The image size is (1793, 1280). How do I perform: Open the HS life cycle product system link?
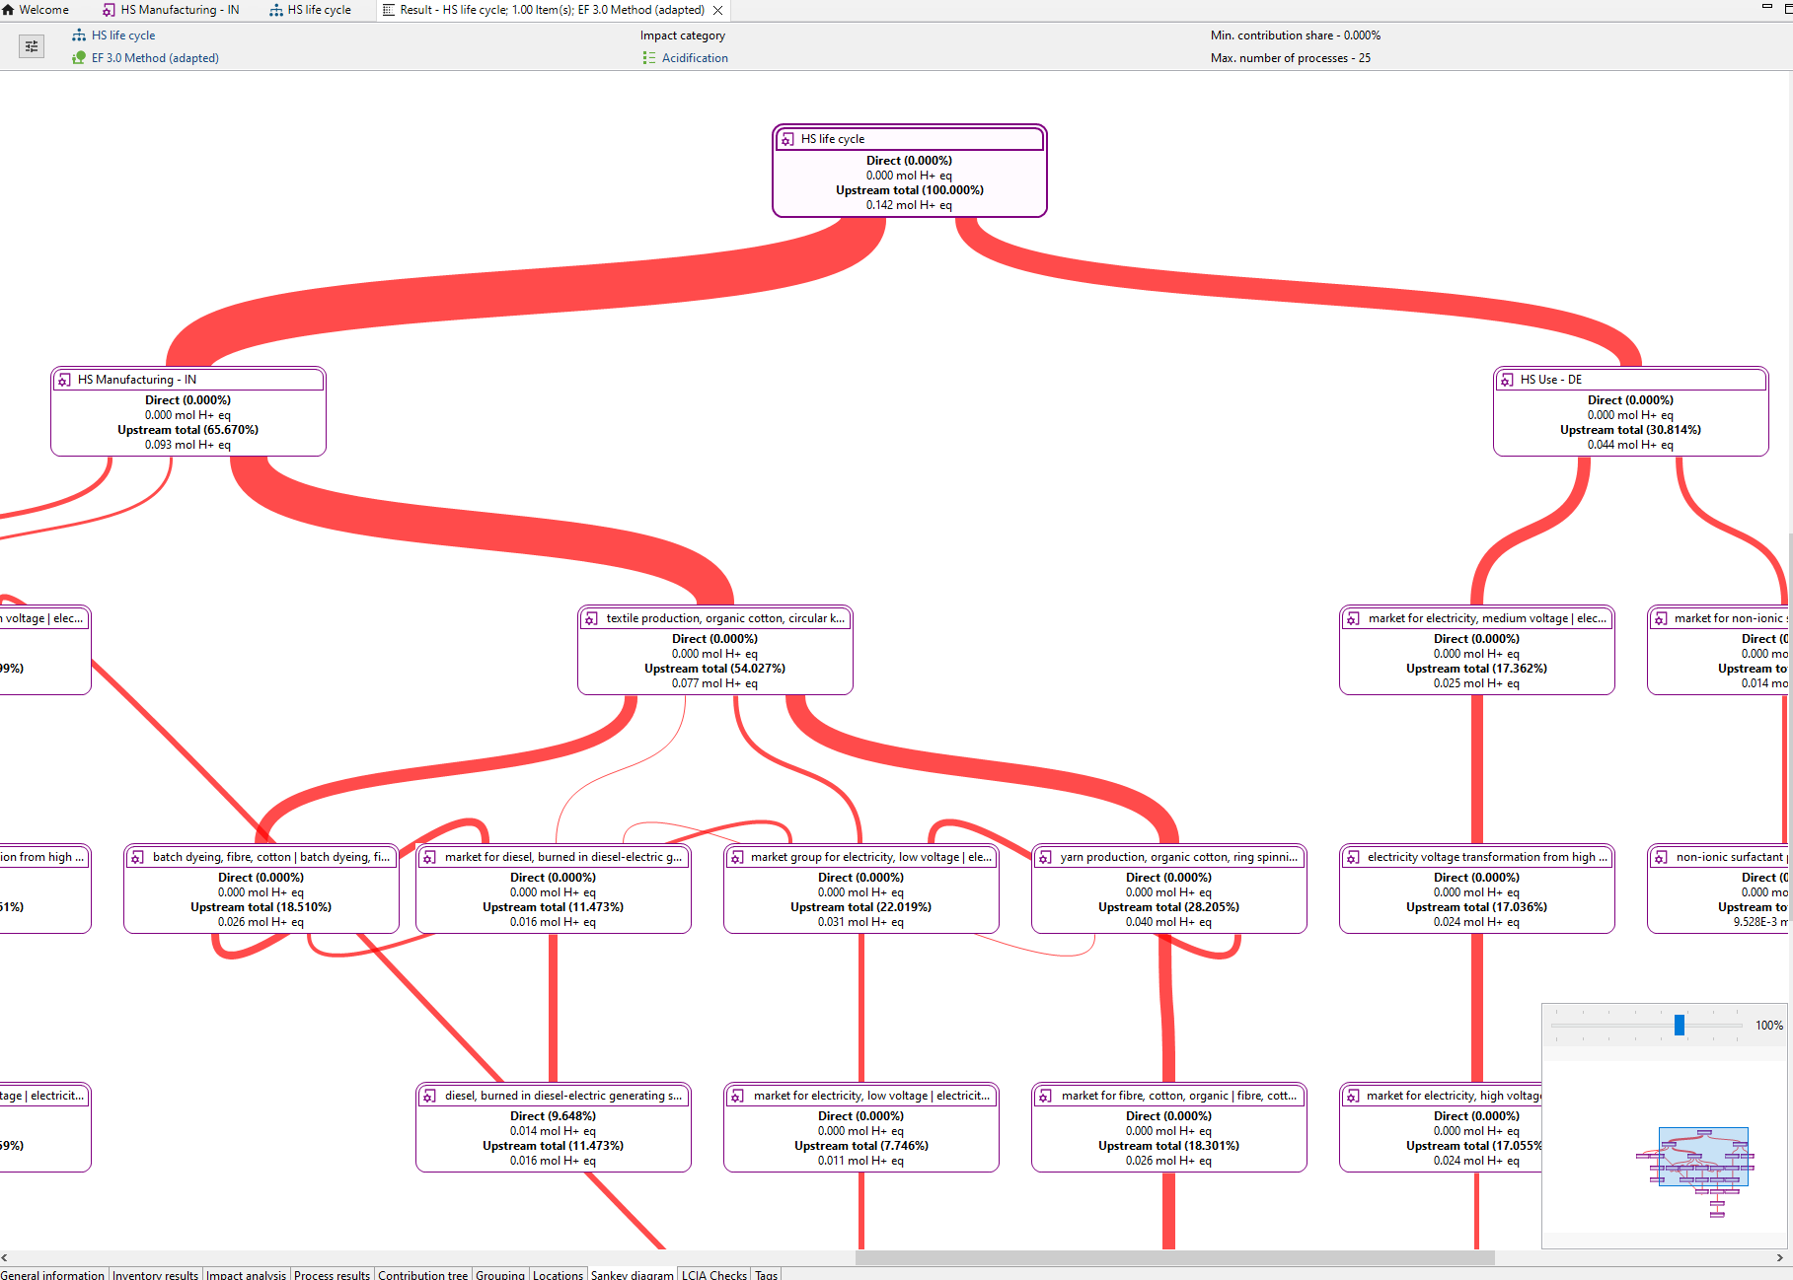point(122,36)
